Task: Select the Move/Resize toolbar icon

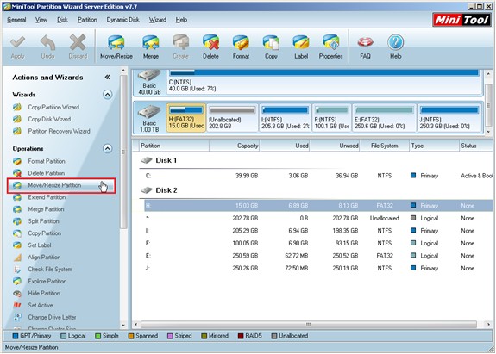Action: 116,47
